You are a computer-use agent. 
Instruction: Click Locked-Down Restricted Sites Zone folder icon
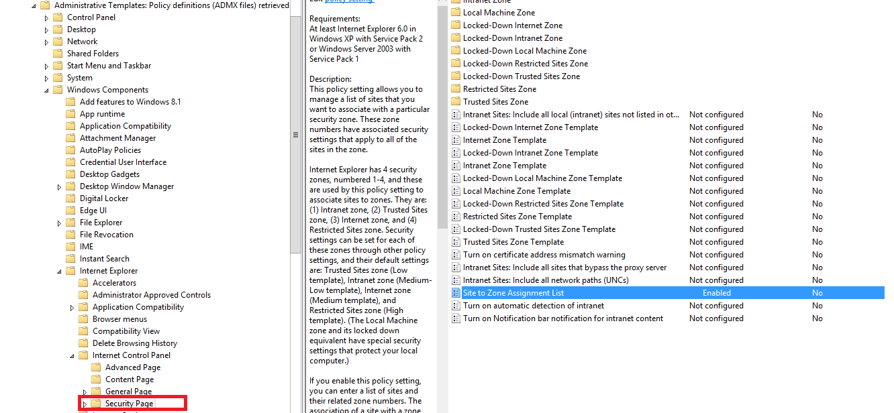(x=456, y=64)
